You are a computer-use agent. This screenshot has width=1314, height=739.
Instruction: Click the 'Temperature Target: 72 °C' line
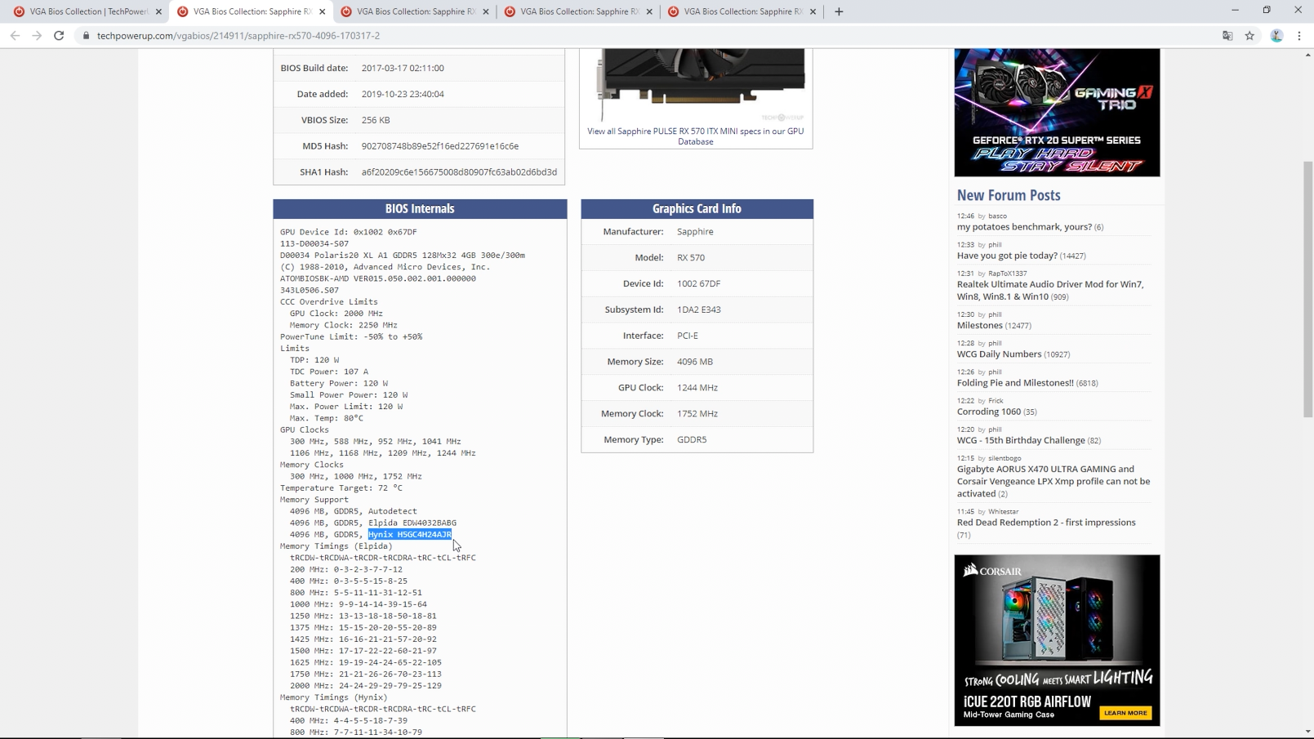coord(341,487)
